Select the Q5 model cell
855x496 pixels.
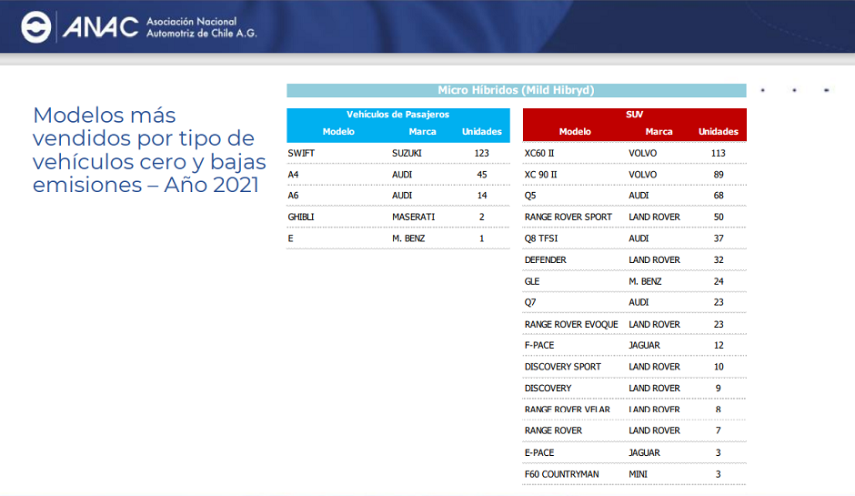tap(530, 196)
